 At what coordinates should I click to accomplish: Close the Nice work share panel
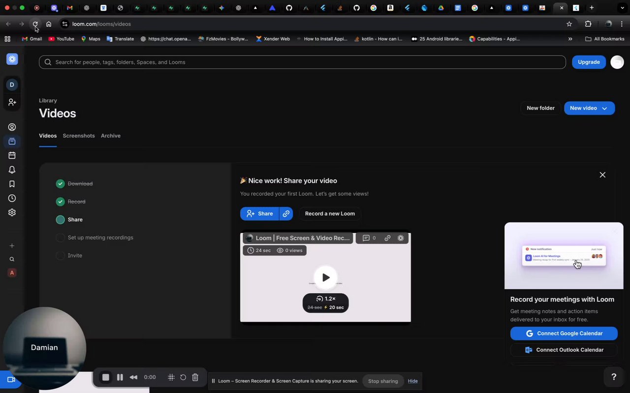point(602,175)
